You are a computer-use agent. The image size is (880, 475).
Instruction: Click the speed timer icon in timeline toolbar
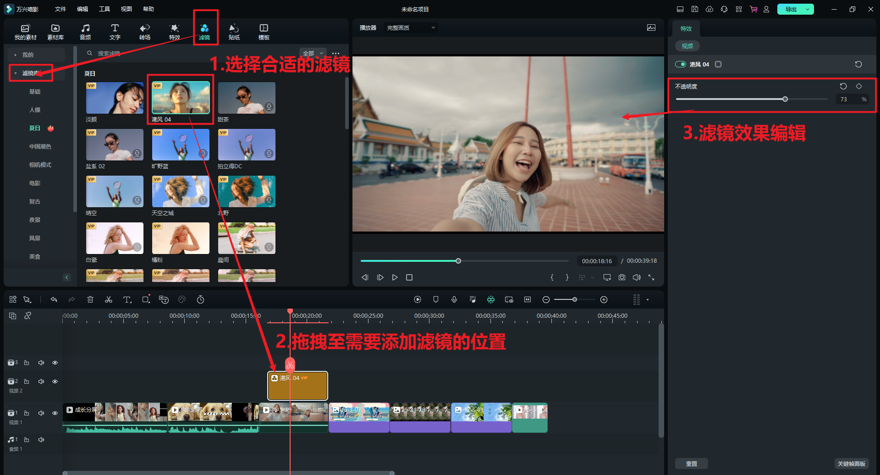(200, 299)
